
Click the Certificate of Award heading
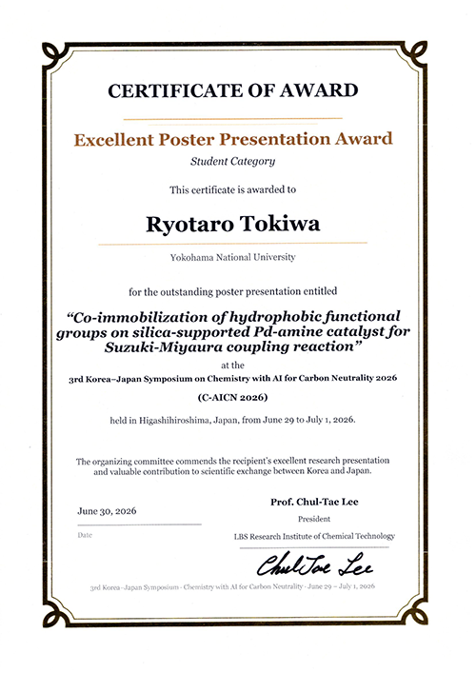click(233, 90)
